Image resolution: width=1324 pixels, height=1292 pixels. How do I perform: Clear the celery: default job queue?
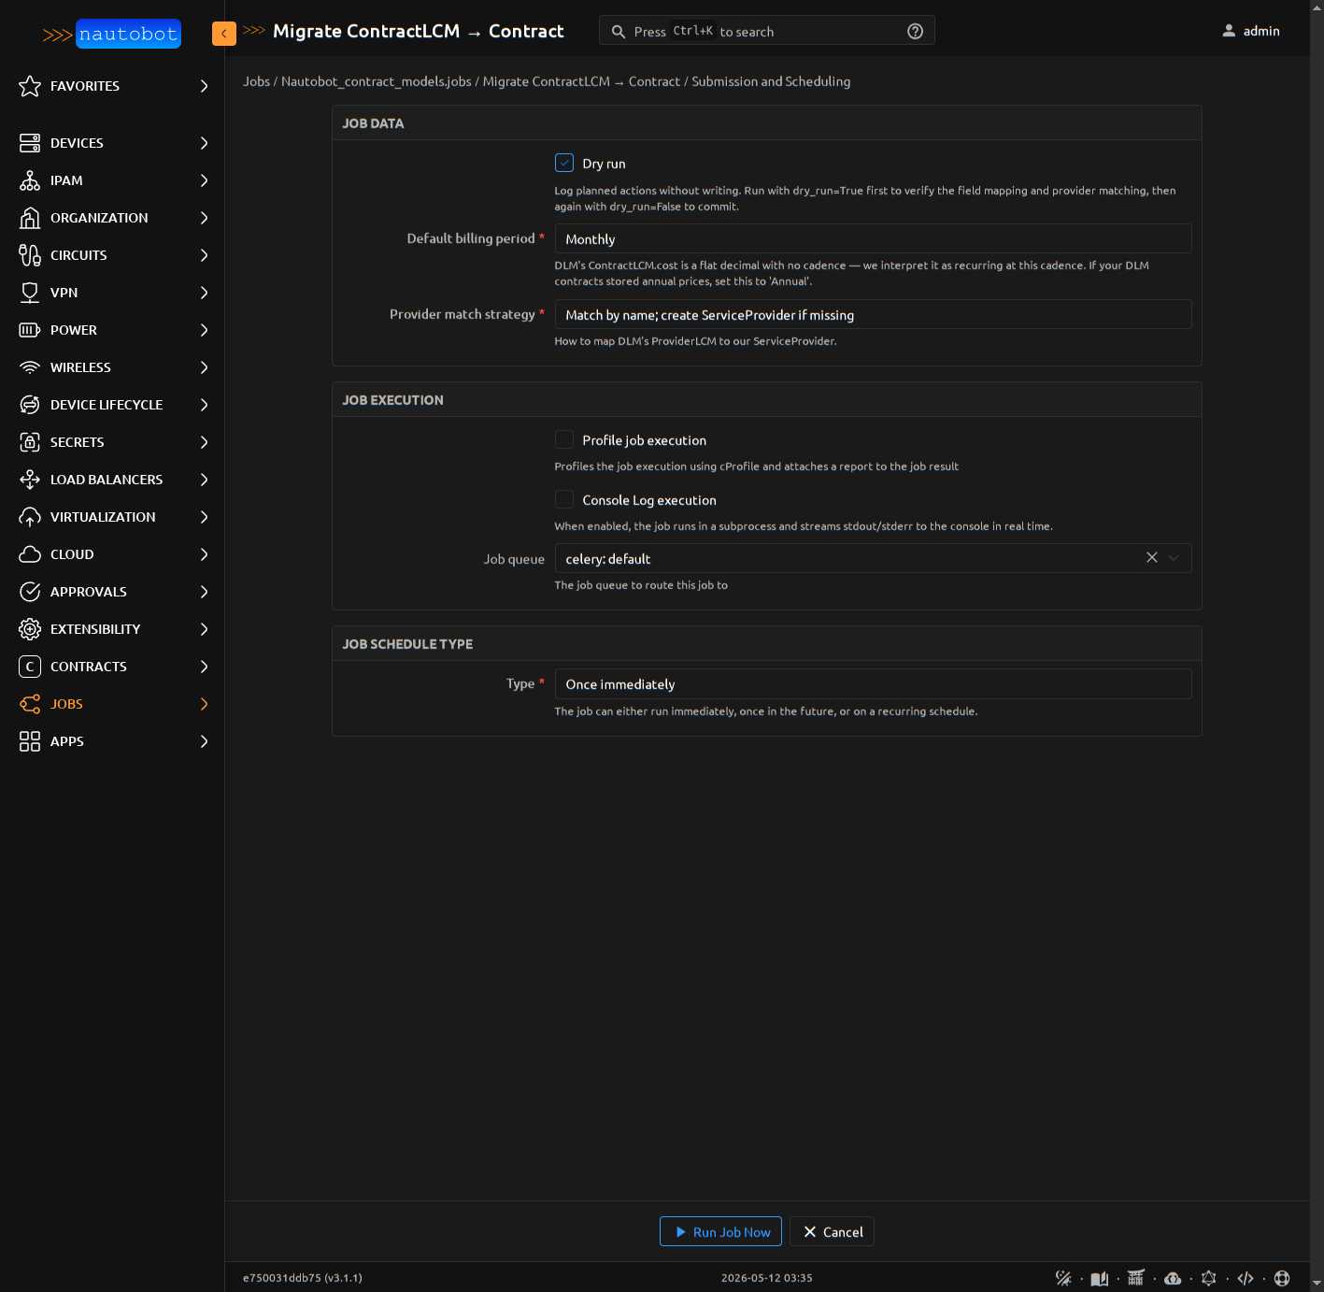tap(1152, 558)
